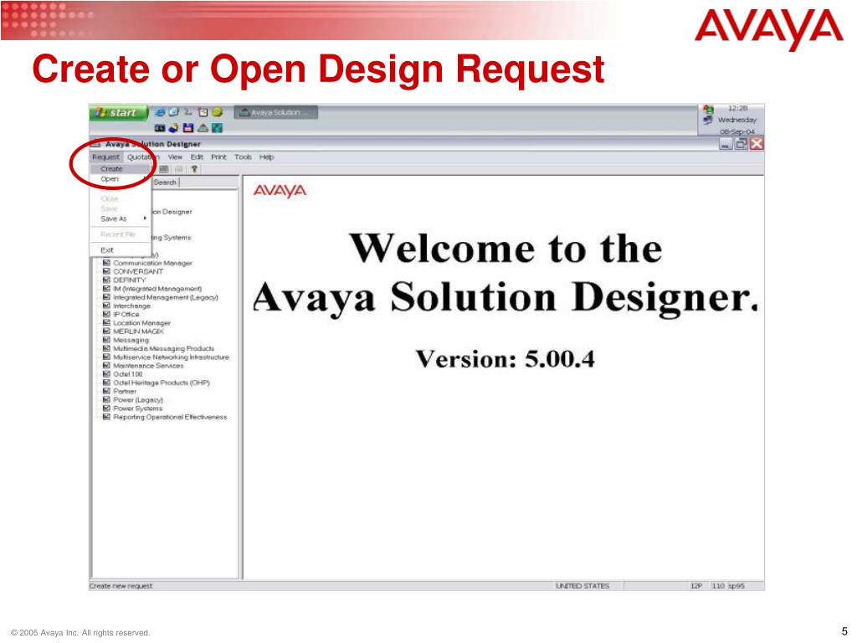The width and height of the screenshot is (857, 643).
Task: Close the Avaya Solution Designer window
Action: [757, 144]
